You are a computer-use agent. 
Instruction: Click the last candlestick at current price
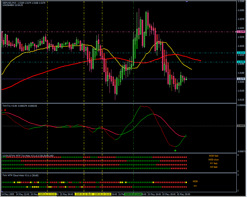coord(187,79)
